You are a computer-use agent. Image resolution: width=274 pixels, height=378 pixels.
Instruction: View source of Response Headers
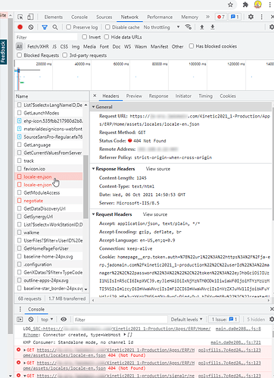click(158, 169)
